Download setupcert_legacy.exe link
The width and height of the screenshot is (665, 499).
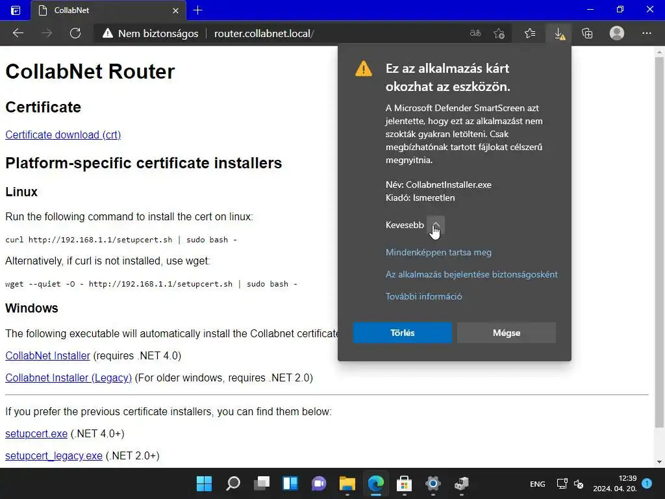54,455
